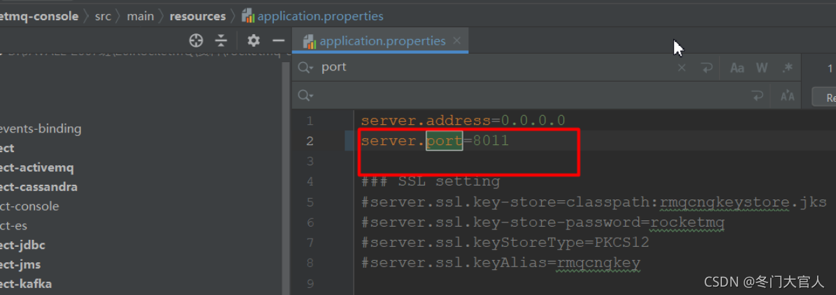The width and height of the screenshot is (836, 295).
Task: Click 'main' in the breadcrumb path
Action: (140, 16)
